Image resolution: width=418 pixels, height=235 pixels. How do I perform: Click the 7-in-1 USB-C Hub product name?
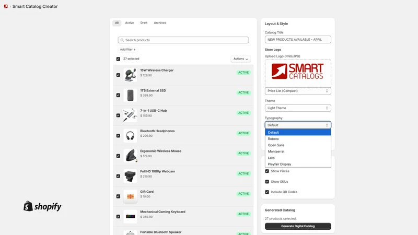[154, 111]
